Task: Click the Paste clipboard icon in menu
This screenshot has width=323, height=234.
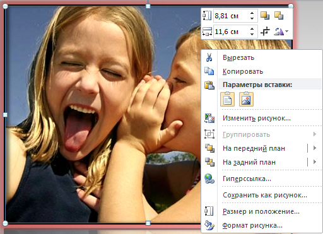Action: (x=209, y=85)
